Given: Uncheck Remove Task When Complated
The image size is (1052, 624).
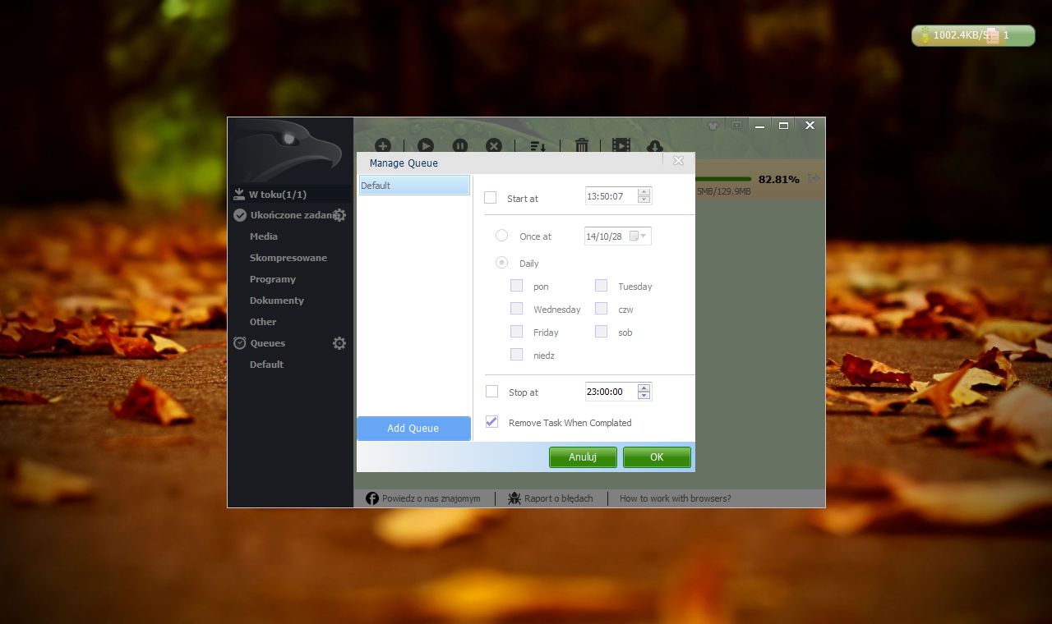Looking at the screenshot, I should [491, 422].
